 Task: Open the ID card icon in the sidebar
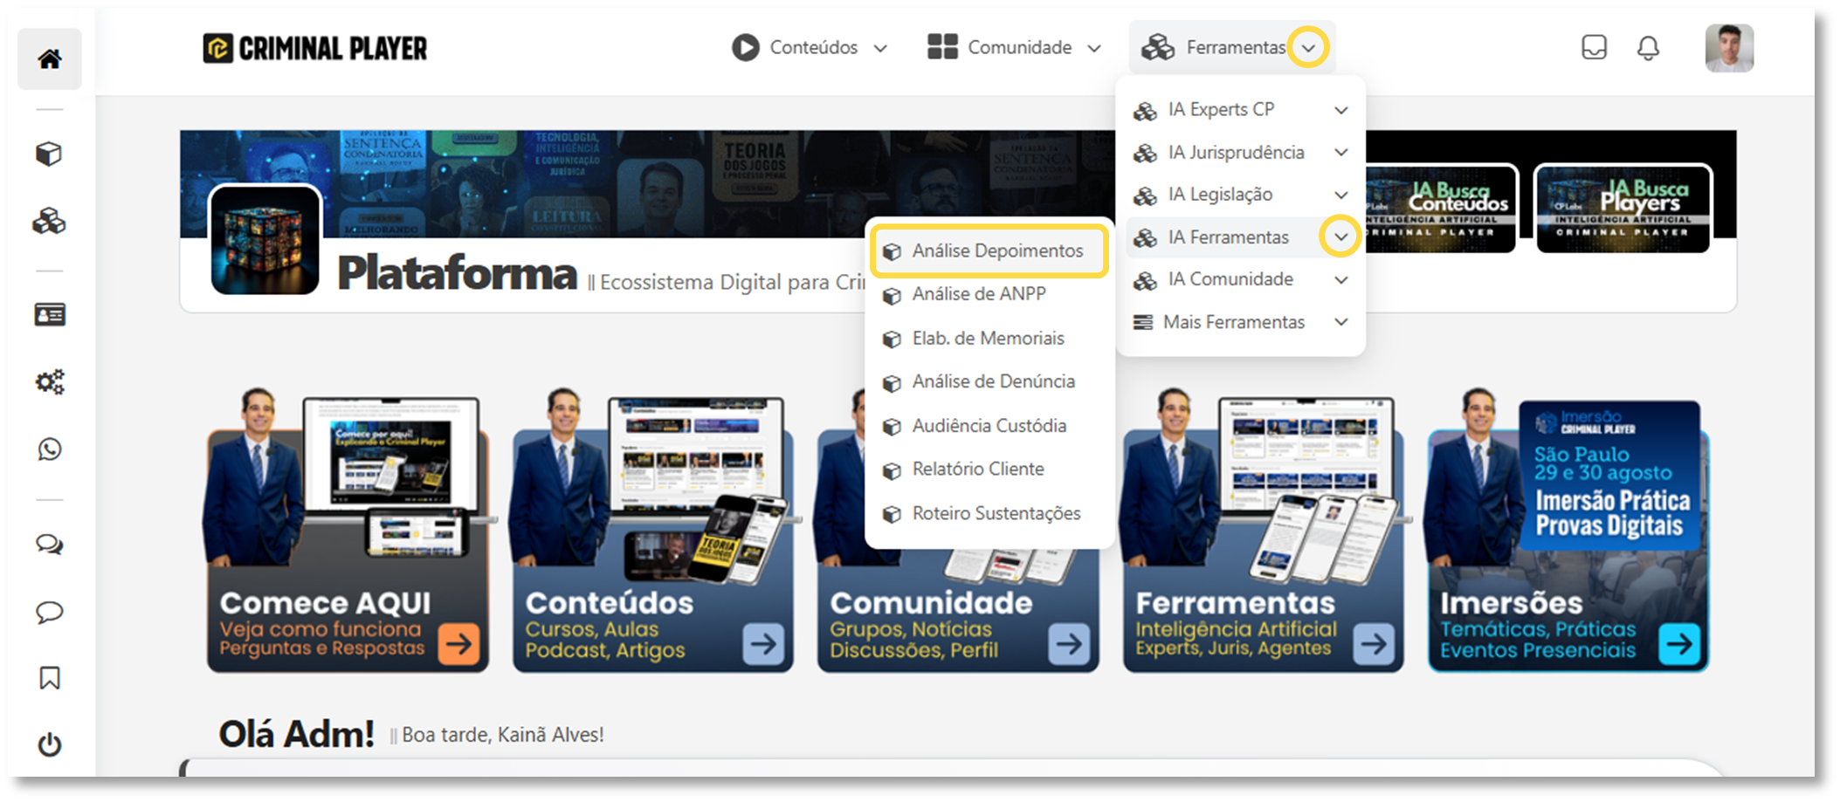(50, 314)
